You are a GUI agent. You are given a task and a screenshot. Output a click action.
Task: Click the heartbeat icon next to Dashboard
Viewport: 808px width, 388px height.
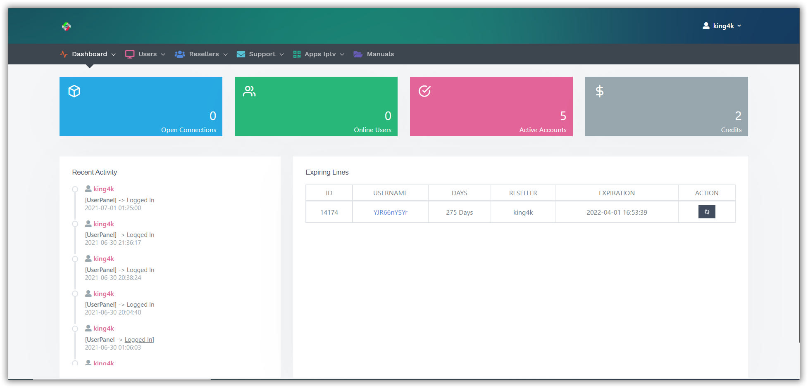click(63, 54)
